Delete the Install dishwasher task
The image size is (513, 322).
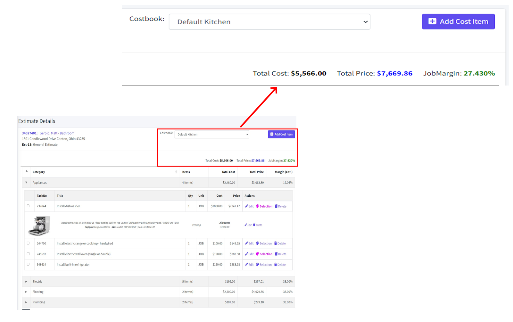pyautogui.click(x=280, y=206)
